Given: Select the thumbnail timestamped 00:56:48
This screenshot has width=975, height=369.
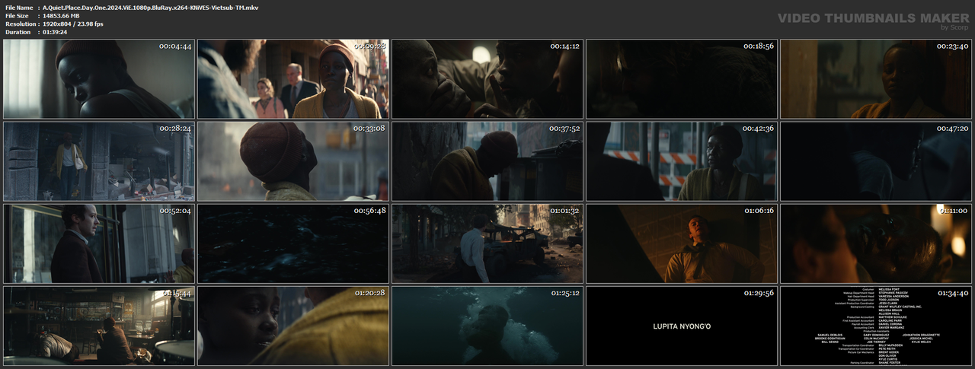Looking at the screenshot, I should (293, 243).
